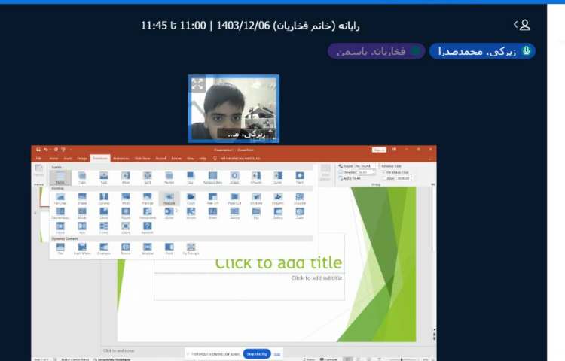Apply the Split transition
Image resolution: width=565 pixels, height=361 pixels.
[x=148, y=177]
